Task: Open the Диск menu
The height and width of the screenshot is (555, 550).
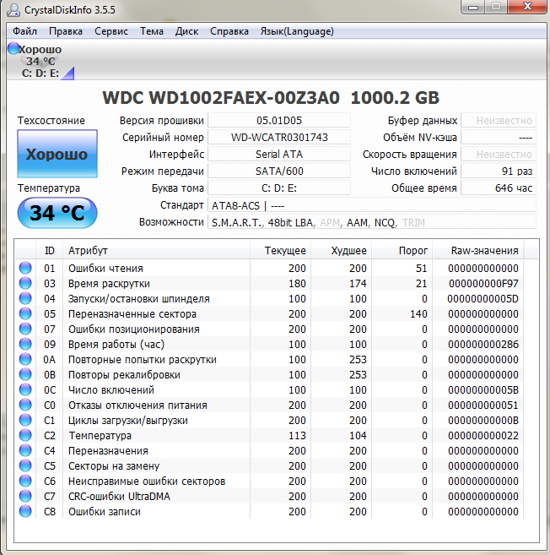Action: 186,31
